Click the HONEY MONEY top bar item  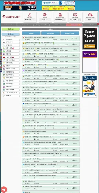click(x=74, y=25)
